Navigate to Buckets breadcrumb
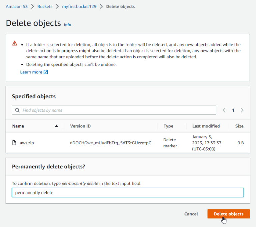 pyautogui.click(x=45, y=6)
